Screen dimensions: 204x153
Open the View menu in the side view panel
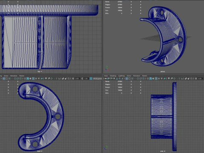[106, 76]
